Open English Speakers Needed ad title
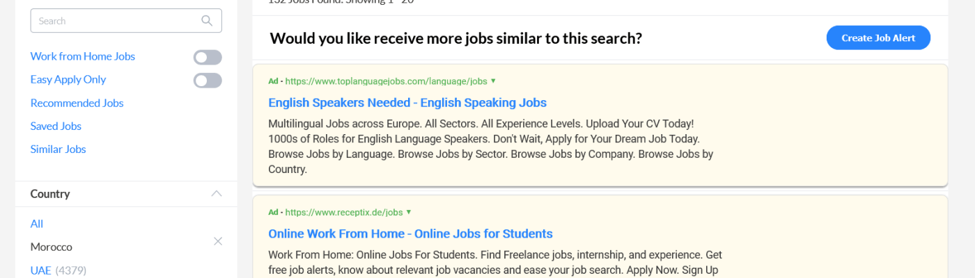Screen dimensions: 975x278 coord(407,103)
